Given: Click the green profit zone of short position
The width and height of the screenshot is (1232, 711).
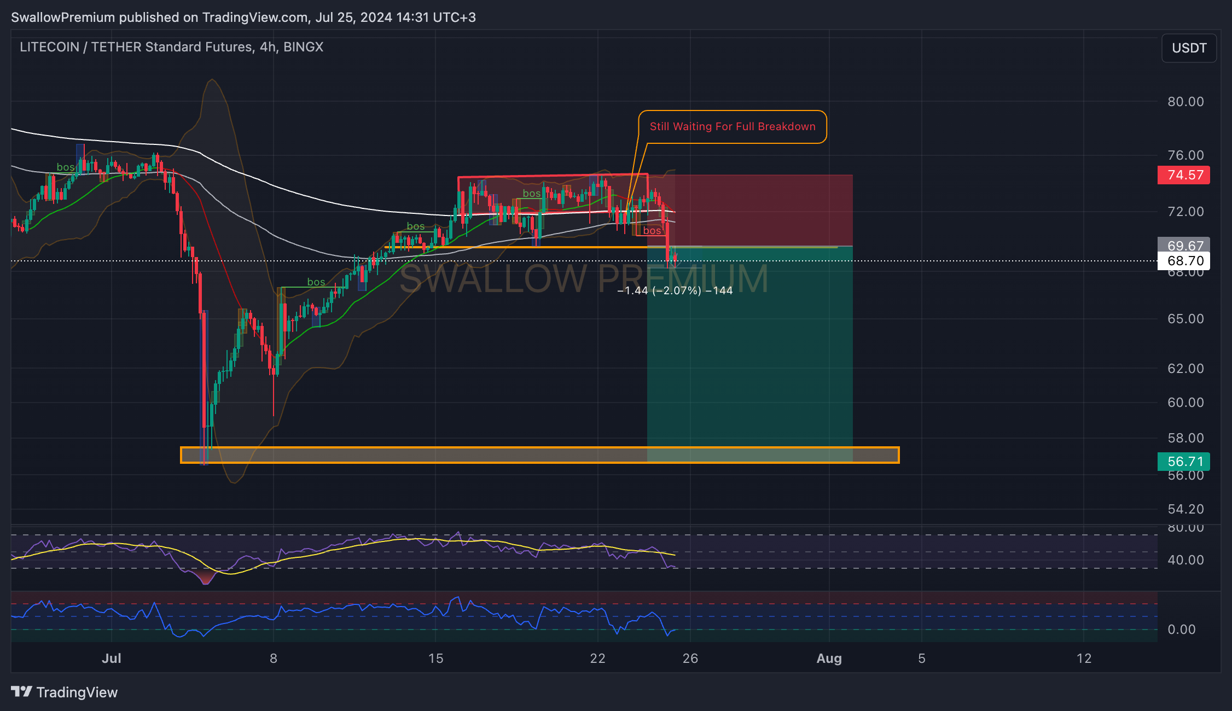Looking at the screenshot, I should [x=750, y=354].
